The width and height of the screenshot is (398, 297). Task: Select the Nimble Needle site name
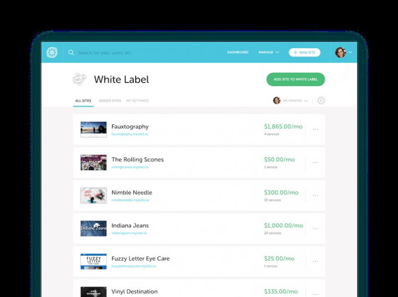point(132,193)
